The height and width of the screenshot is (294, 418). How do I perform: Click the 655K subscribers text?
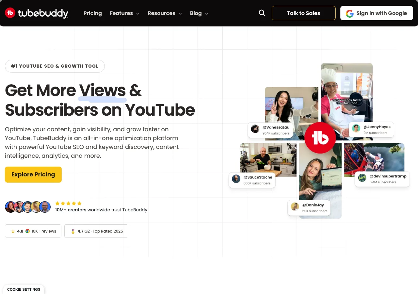coord(257,183)
